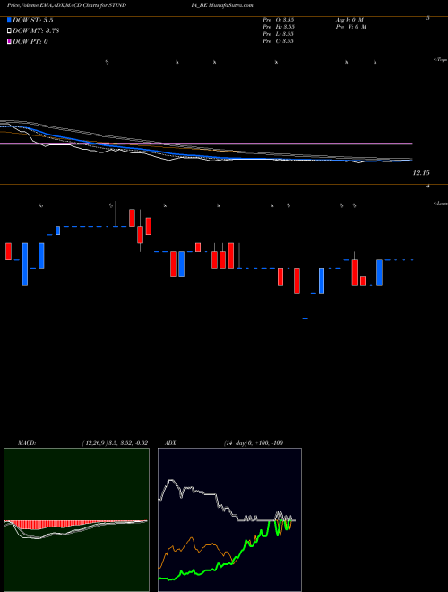
Task: Click the 'Pre L: 3.55' value
Action: [x=279, y=34]
